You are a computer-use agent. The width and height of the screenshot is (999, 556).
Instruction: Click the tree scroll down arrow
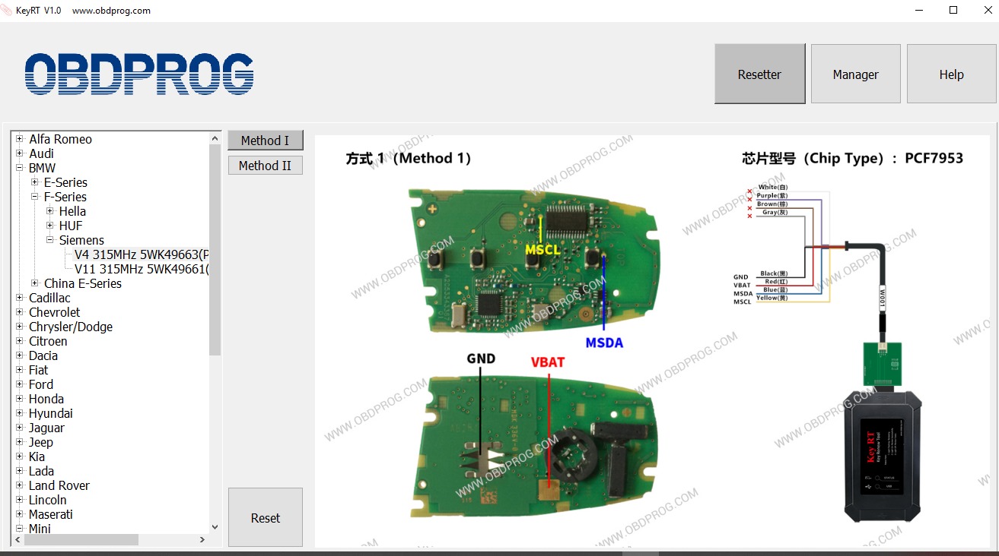tap(215, 527)
